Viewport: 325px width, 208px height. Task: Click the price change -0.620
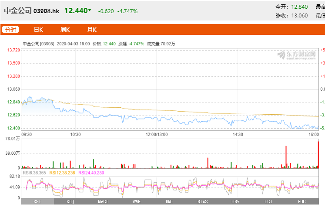(x=106, y=11)
